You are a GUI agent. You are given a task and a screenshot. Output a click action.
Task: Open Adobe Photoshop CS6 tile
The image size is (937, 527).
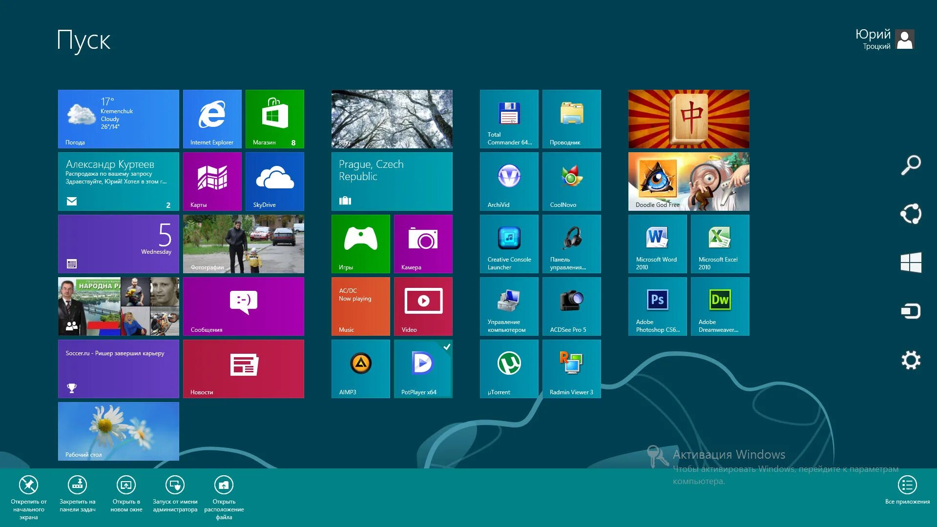[658, 306]
